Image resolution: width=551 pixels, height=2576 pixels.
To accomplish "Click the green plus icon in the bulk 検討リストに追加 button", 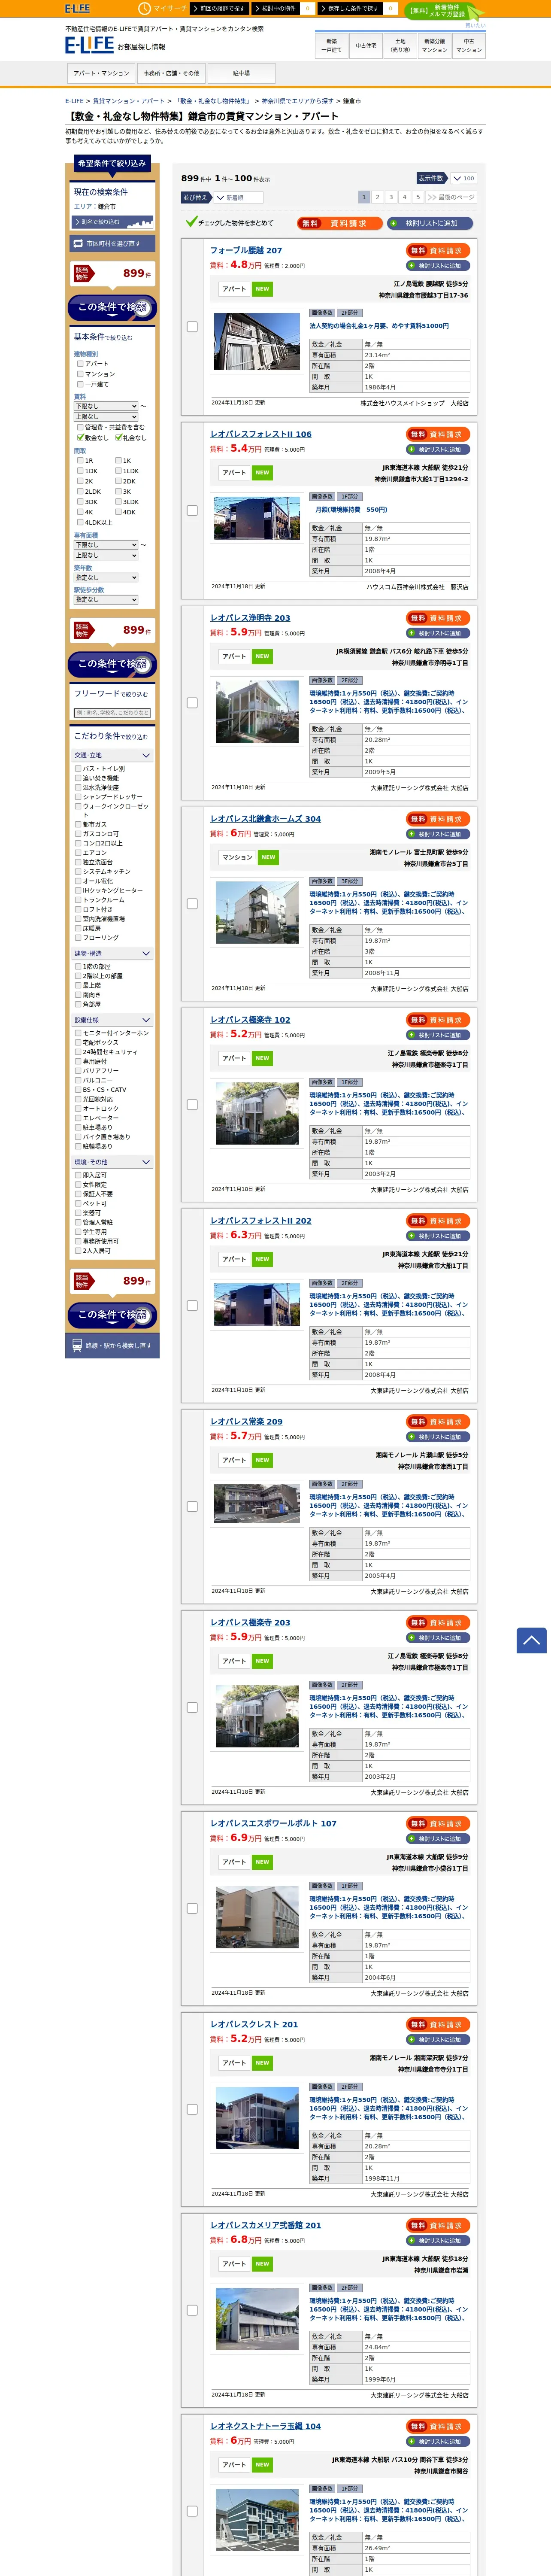I will [x=394, y=223].
